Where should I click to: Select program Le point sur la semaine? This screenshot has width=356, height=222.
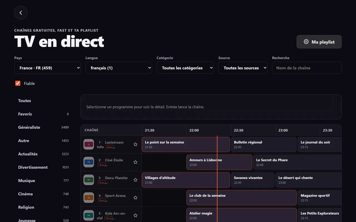(186, 144)
